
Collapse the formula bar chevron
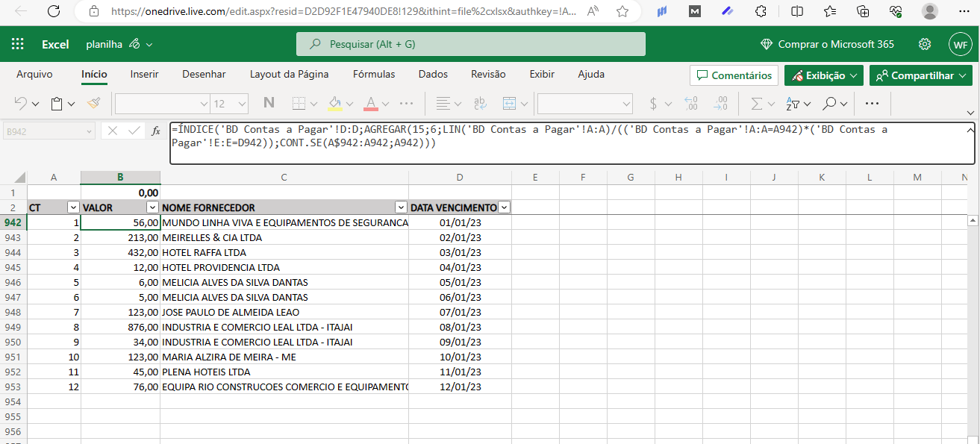click(x=970, y=130)
